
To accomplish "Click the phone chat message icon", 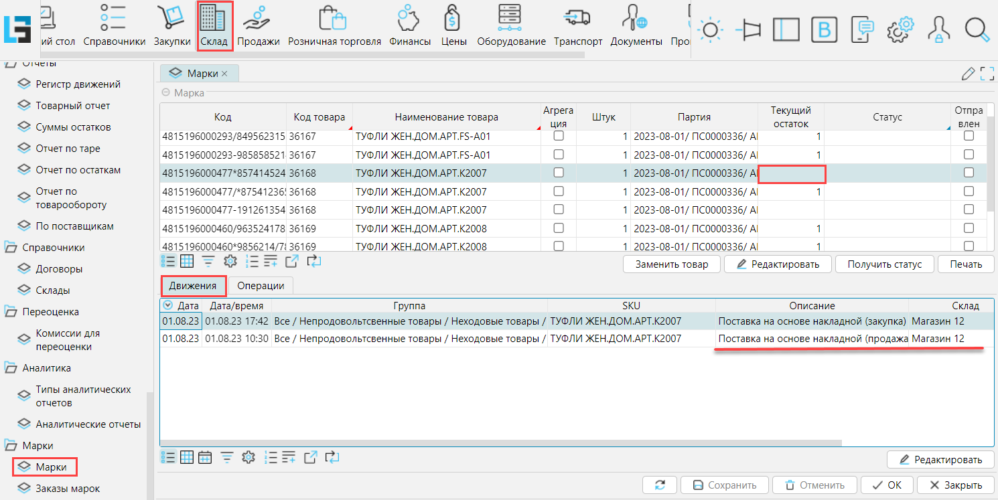I will tap(864, 29).
